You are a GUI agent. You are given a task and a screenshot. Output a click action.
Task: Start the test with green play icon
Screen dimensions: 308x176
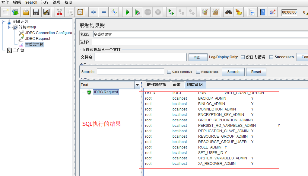[x=127, y=12]
